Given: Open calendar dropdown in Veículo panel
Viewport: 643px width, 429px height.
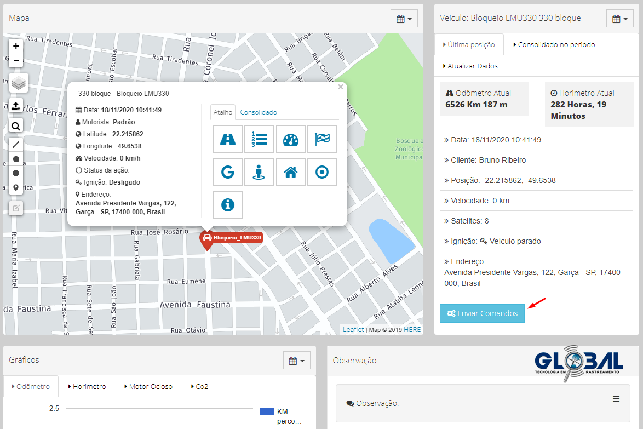Looking at the screenshot, I should coord(620,19).
